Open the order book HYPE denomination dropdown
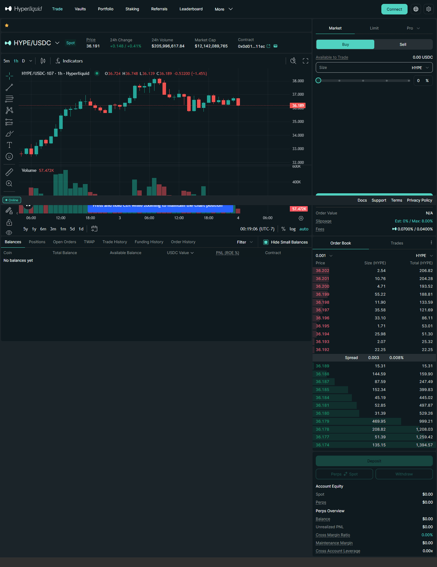 [424, 256]
